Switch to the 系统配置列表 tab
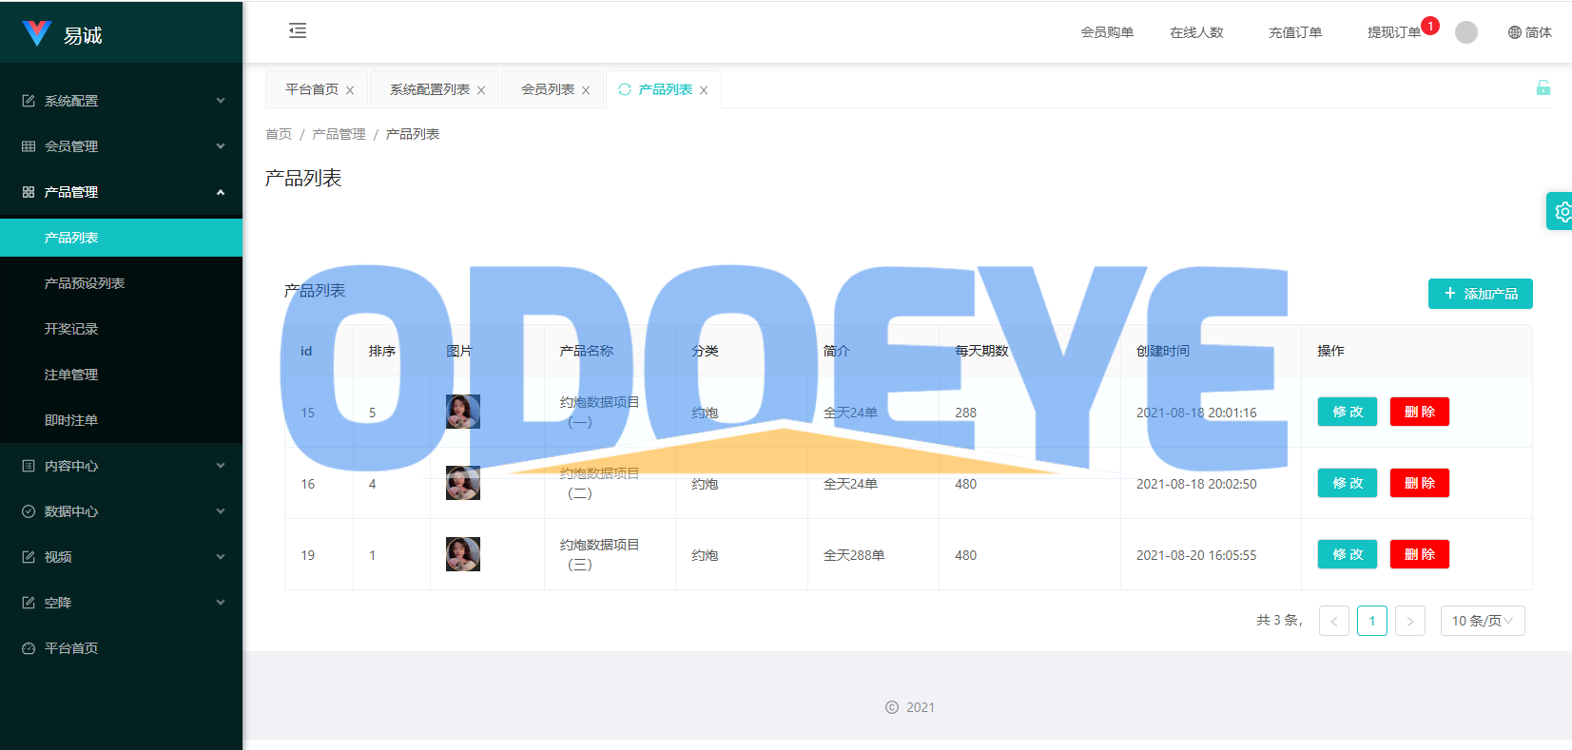The height and width of the screenshot is (750, 1572). [x=430, y=89]
